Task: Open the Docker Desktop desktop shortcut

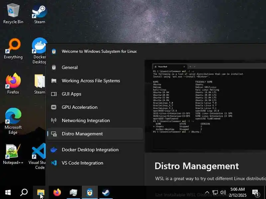Action: tap(39, 51)
